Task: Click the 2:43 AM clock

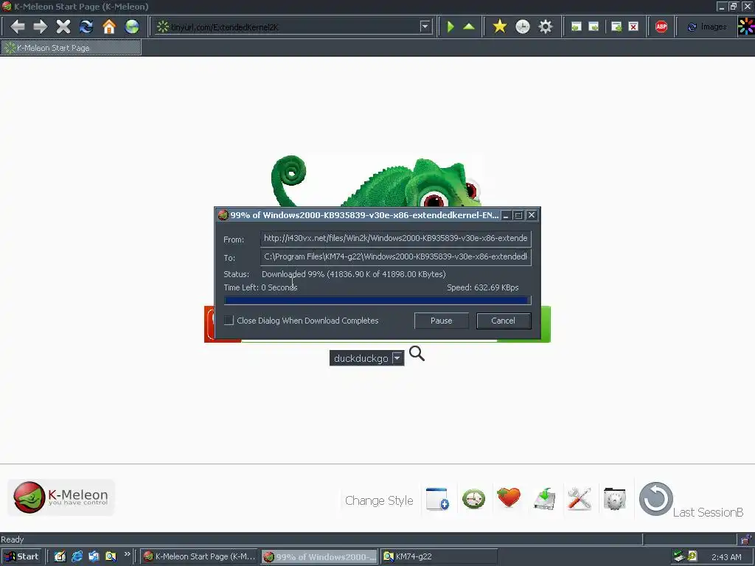Action: (726, 557)
